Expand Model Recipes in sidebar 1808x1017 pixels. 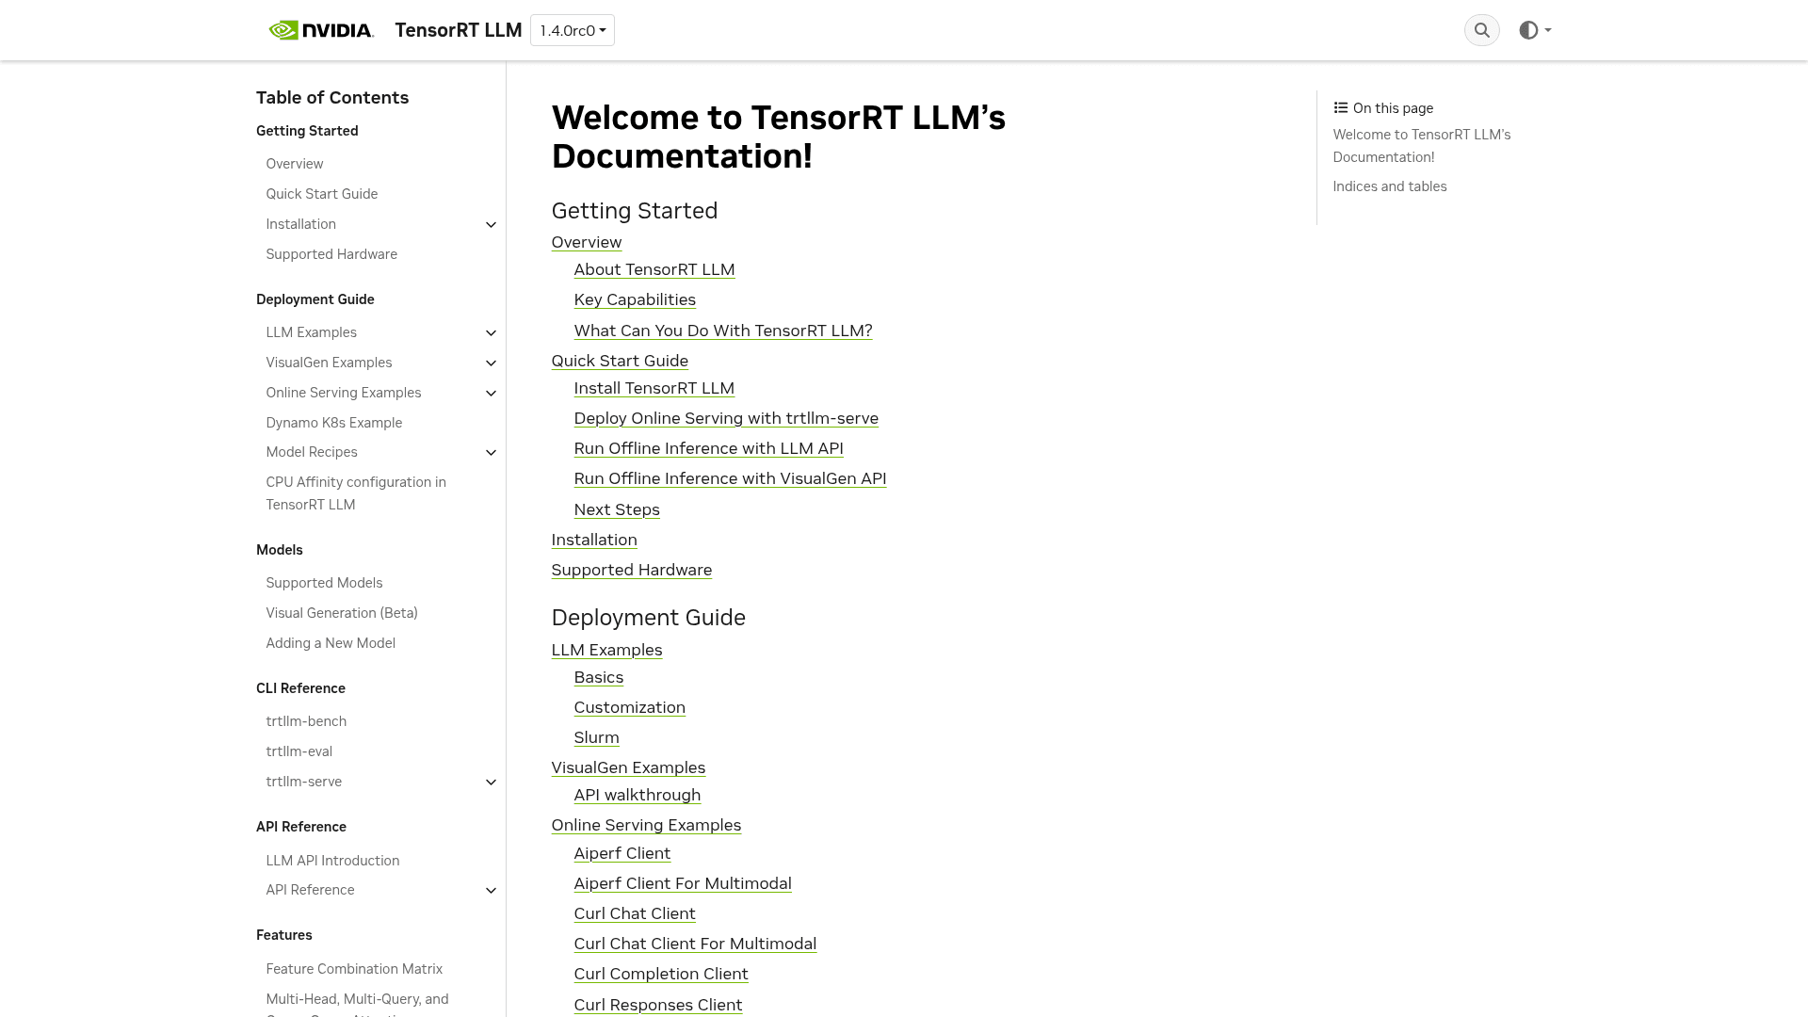point(491,452)
